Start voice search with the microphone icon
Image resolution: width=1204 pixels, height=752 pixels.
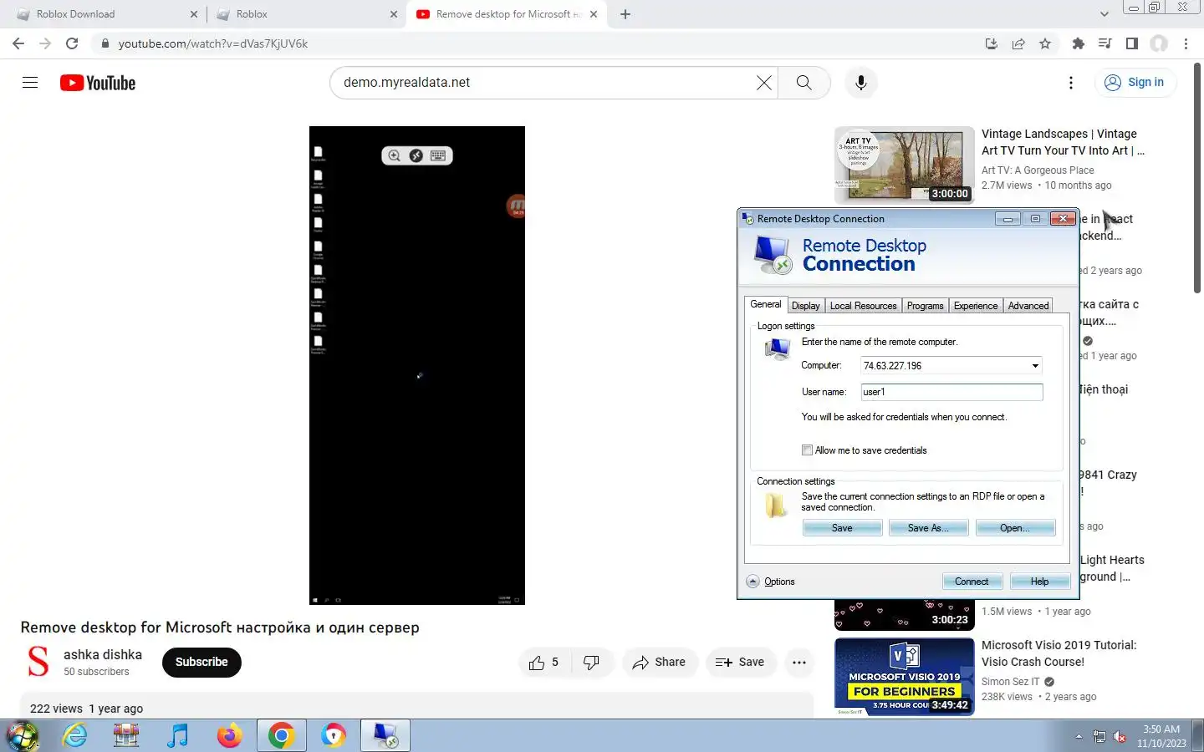861,82
